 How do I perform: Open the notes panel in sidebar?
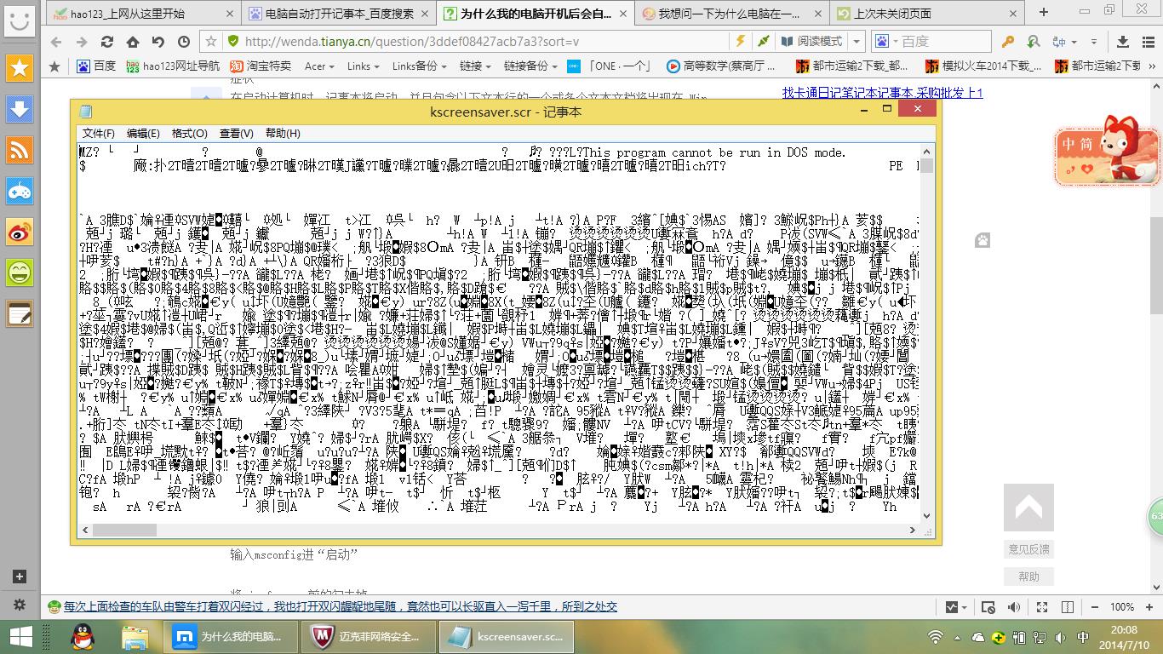tap(20, 314)
